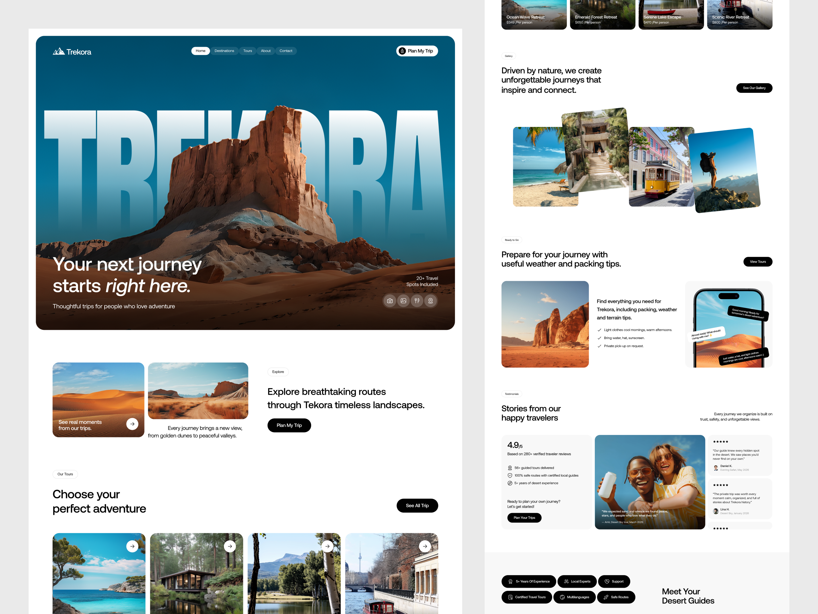Click arrow on the forest cabin tour card

[x=230, y=546]
